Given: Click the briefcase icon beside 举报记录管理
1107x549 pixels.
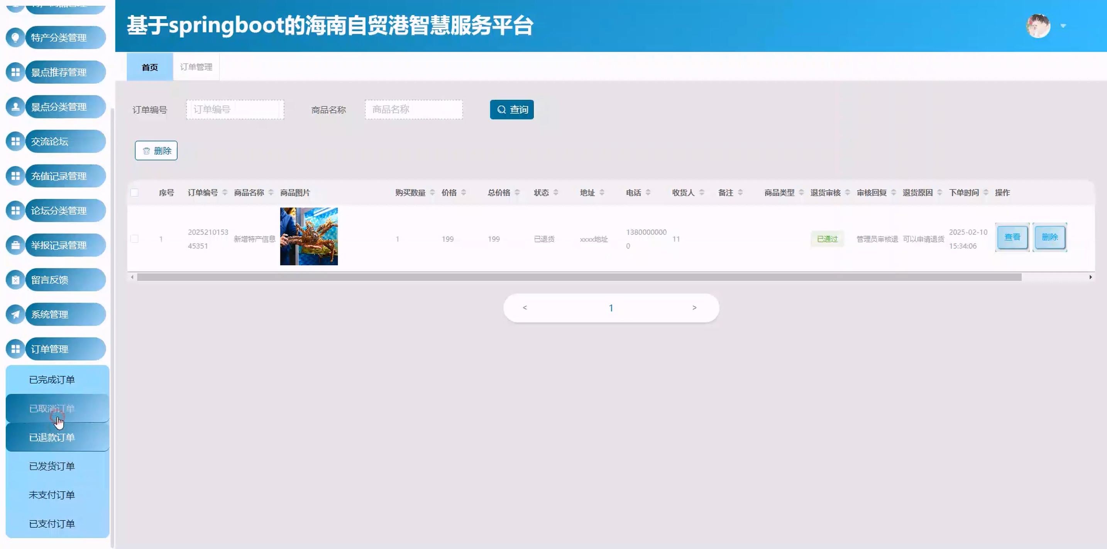Looking at the screenshot, I should (15, 245).
